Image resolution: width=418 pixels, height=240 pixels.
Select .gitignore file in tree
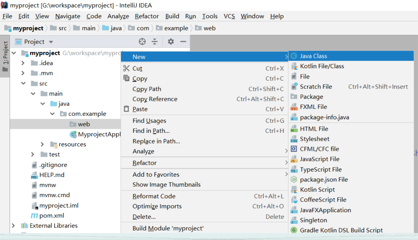pyautogui.click(x=53, y=165)
